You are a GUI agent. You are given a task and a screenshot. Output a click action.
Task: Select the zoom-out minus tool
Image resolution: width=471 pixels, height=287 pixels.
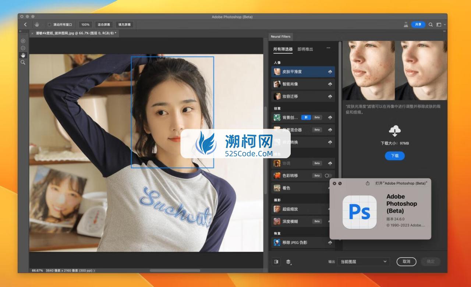(23, 48)
